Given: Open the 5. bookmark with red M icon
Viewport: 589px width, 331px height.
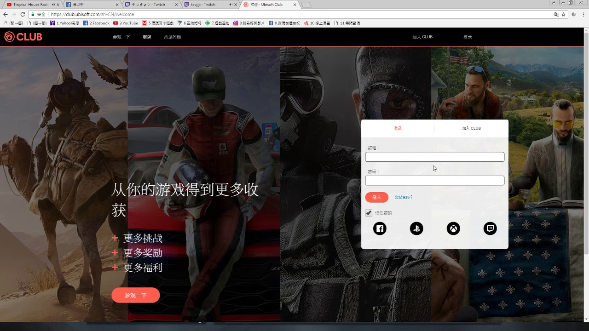Looking at the screenshot, I should [x=158, y=23].
